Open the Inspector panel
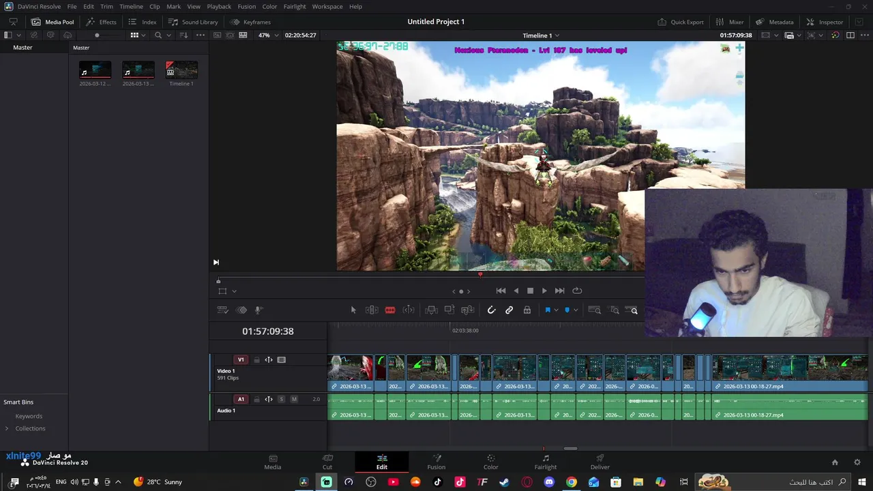Viewport: 873px width, 491px height. coord(825,22)
